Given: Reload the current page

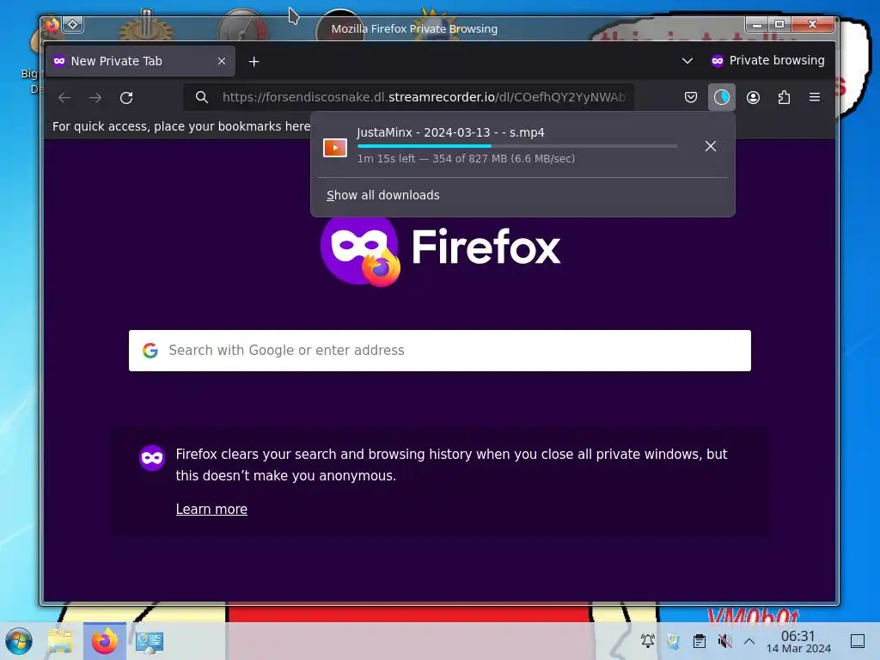Looking at the screenshot, I should pos(126,98).
